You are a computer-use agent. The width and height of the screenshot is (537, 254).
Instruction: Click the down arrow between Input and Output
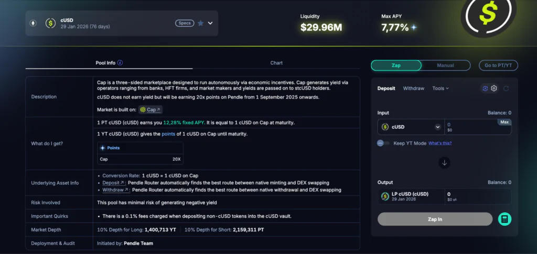(x=444, y=162)
